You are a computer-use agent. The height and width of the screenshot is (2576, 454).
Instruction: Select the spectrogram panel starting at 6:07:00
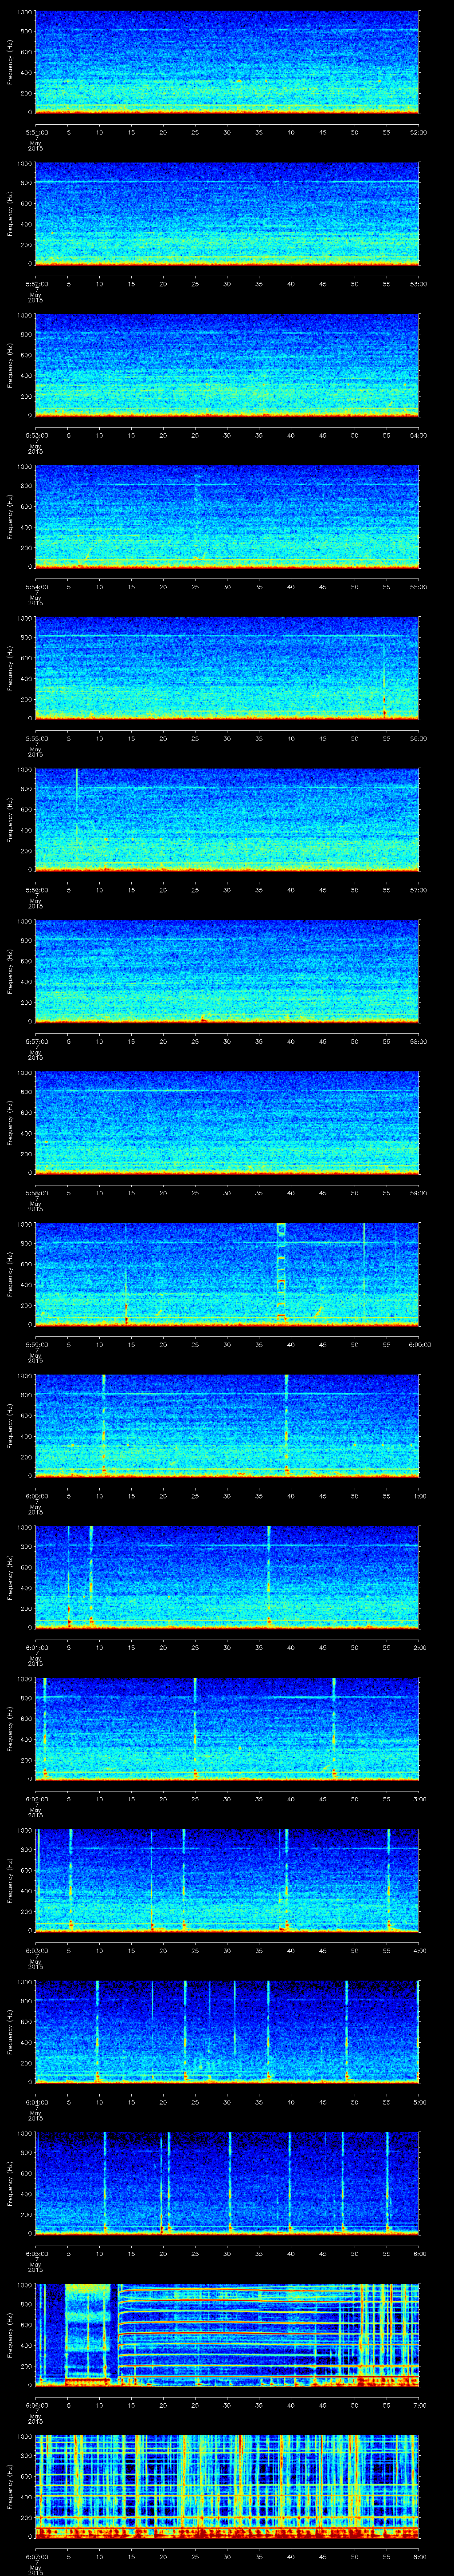pyautogui.click(x=227, y=2487)
